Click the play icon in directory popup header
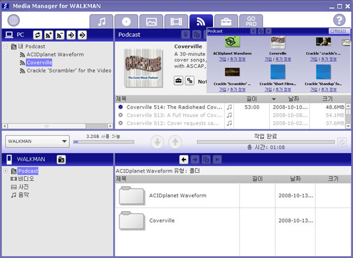The height and width of the screenshot is (258, 353). coord(268,31)
